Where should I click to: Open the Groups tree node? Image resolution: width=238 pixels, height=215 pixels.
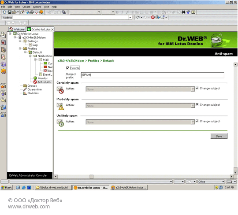click(x=32, y=86)
